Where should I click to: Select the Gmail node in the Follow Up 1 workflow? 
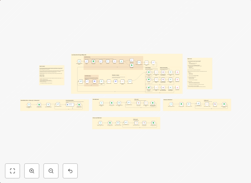click(x=215, y=104)
